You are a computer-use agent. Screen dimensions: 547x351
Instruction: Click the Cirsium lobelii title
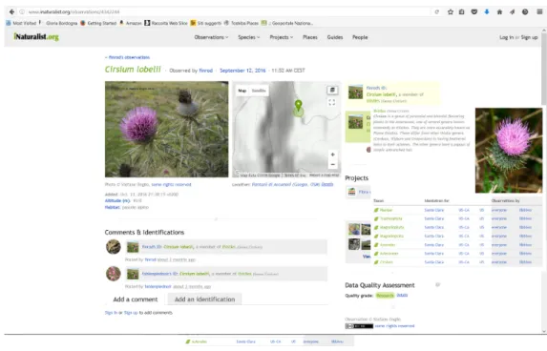133,70
